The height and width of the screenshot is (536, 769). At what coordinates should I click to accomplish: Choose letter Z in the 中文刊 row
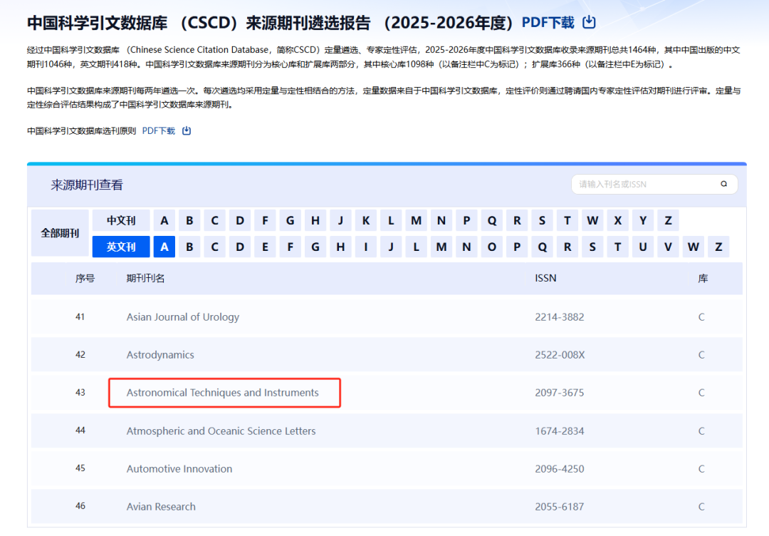[x=668, y=221]
